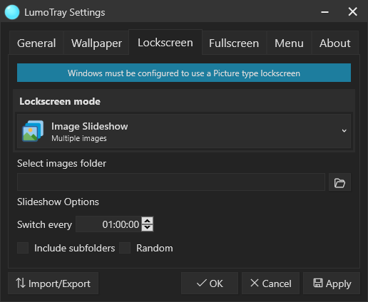Open the Fullscreen tab
368x302 pixels.
(234, 43)
